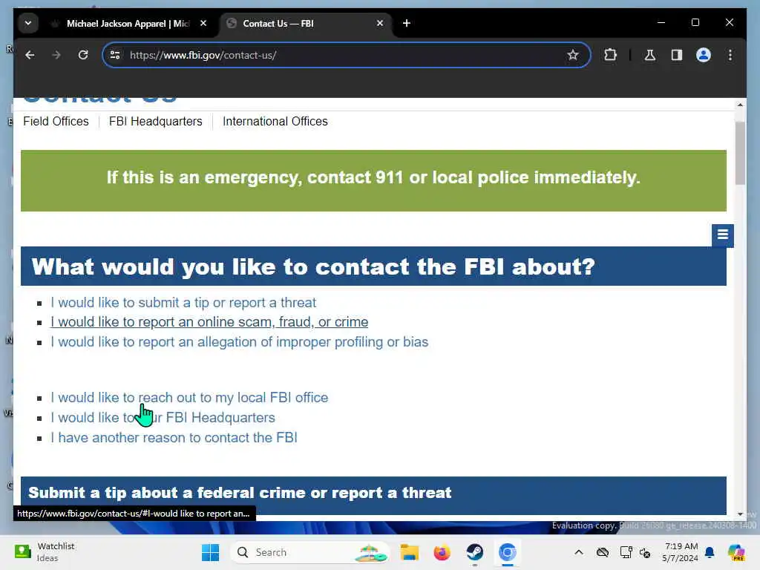Follow 'another reason to contact the FBI' link
This screenshot has width=760, height=570.
(174, 438)
